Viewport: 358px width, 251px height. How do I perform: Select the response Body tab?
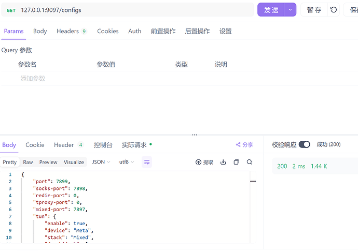click(9, 145)
